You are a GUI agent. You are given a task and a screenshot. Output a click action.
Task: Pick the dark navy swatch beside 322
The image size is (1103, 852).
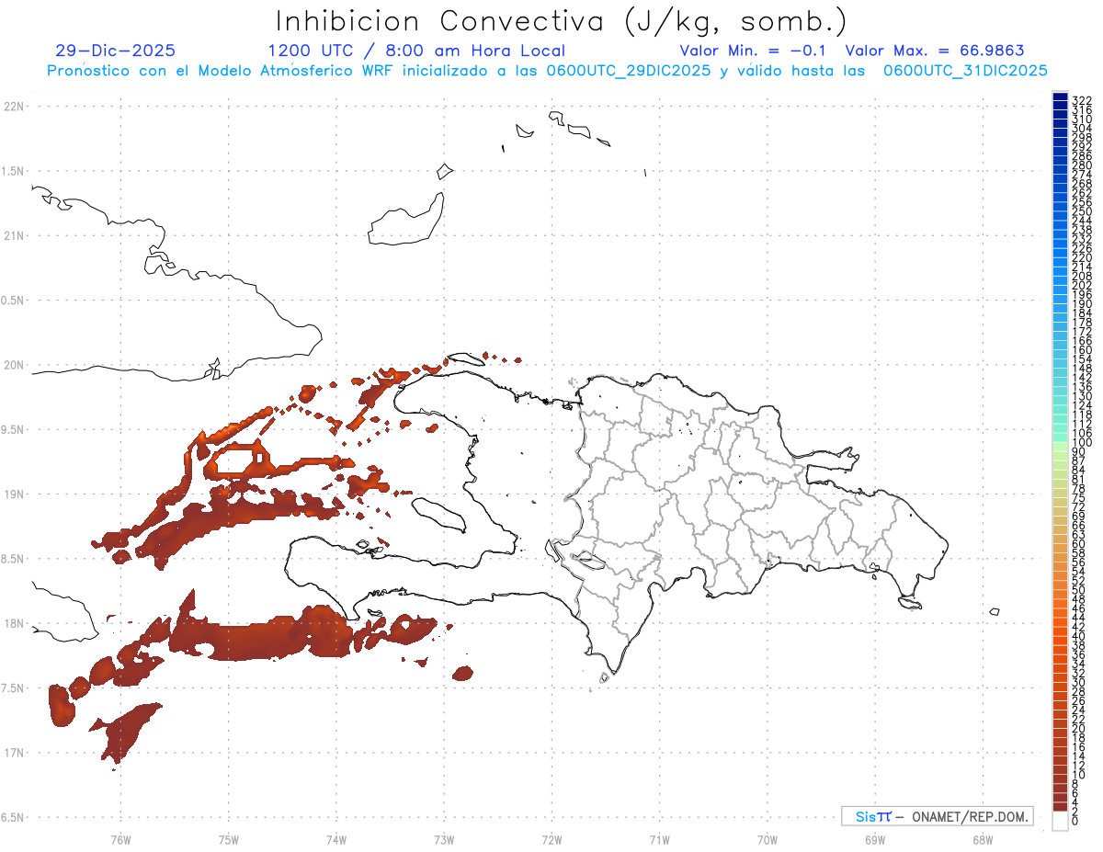pyautogui.click(x=1060, y=97)
